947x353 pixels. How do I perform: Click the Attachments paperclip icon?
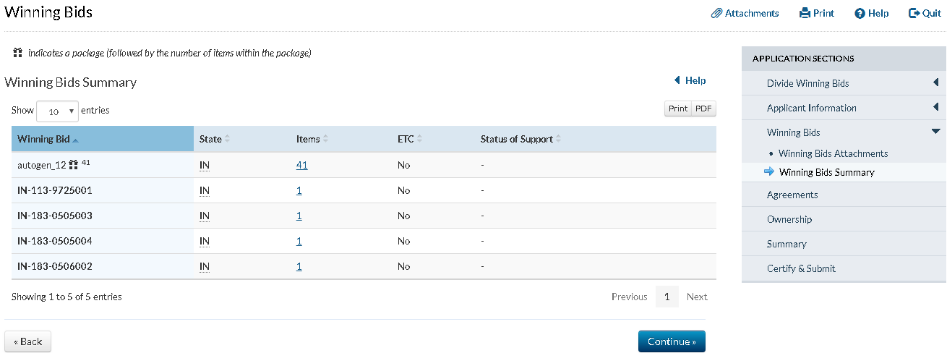click(x=716, y=13)
